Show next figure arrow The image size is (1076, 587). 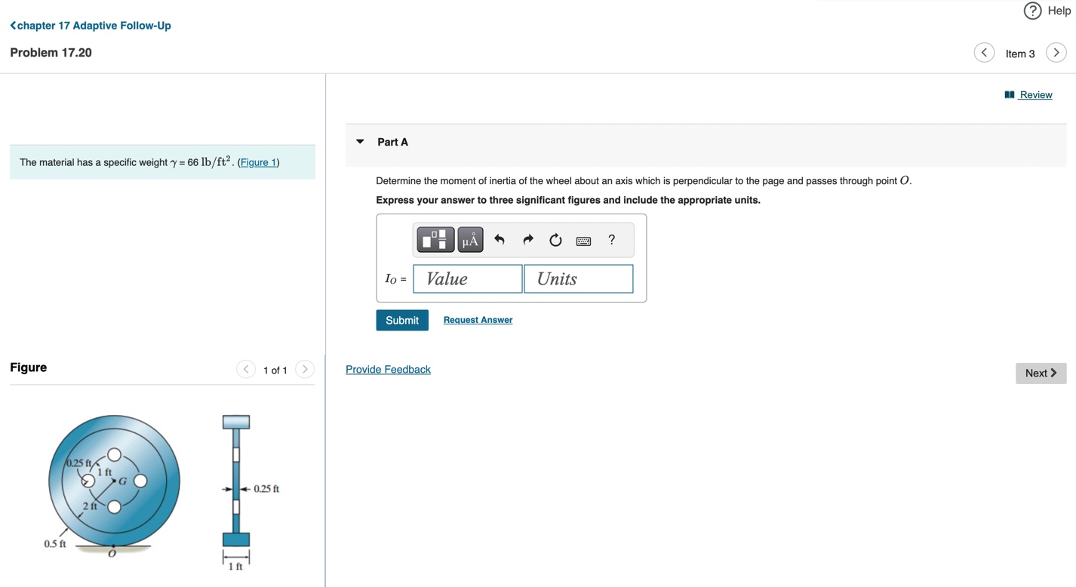pos(305,369)
